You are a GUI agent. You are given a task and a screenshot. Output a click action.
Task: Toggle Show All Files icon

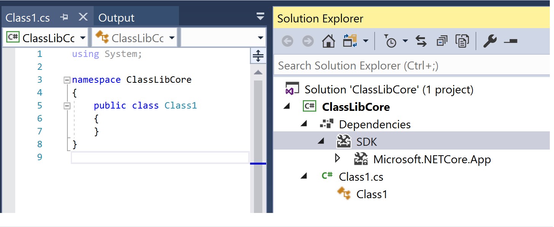(x=462, y=41)
